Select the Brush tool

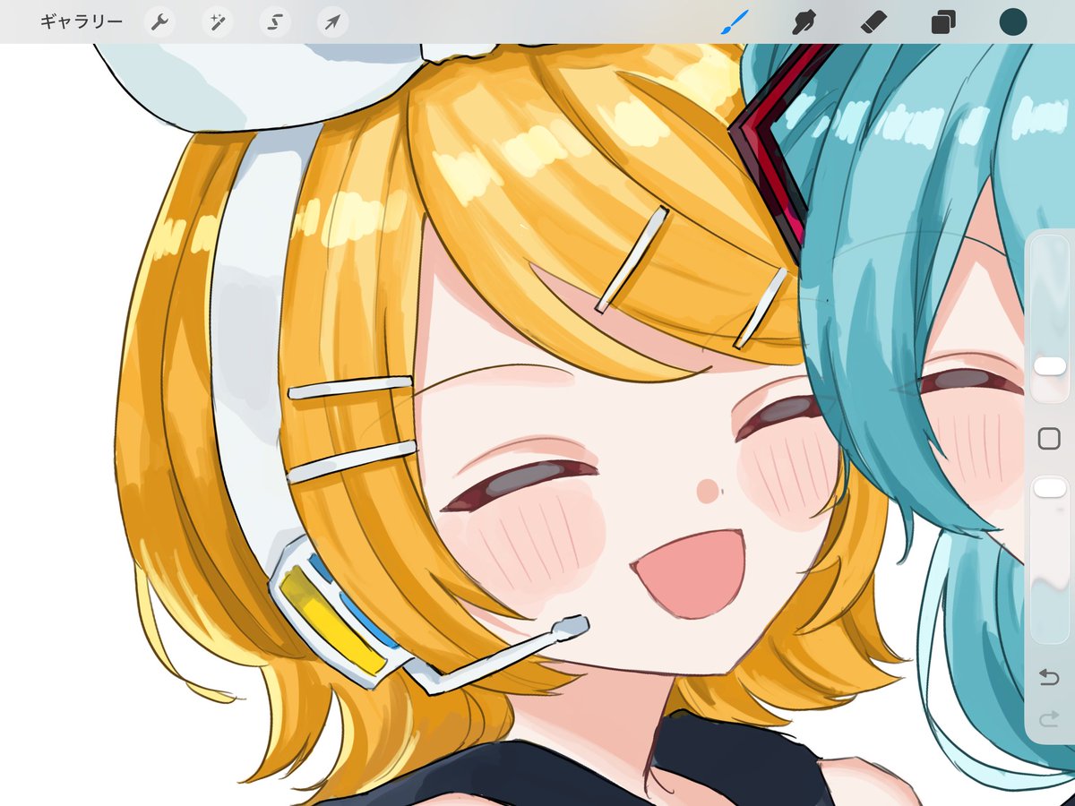click(x=735, y=22)
